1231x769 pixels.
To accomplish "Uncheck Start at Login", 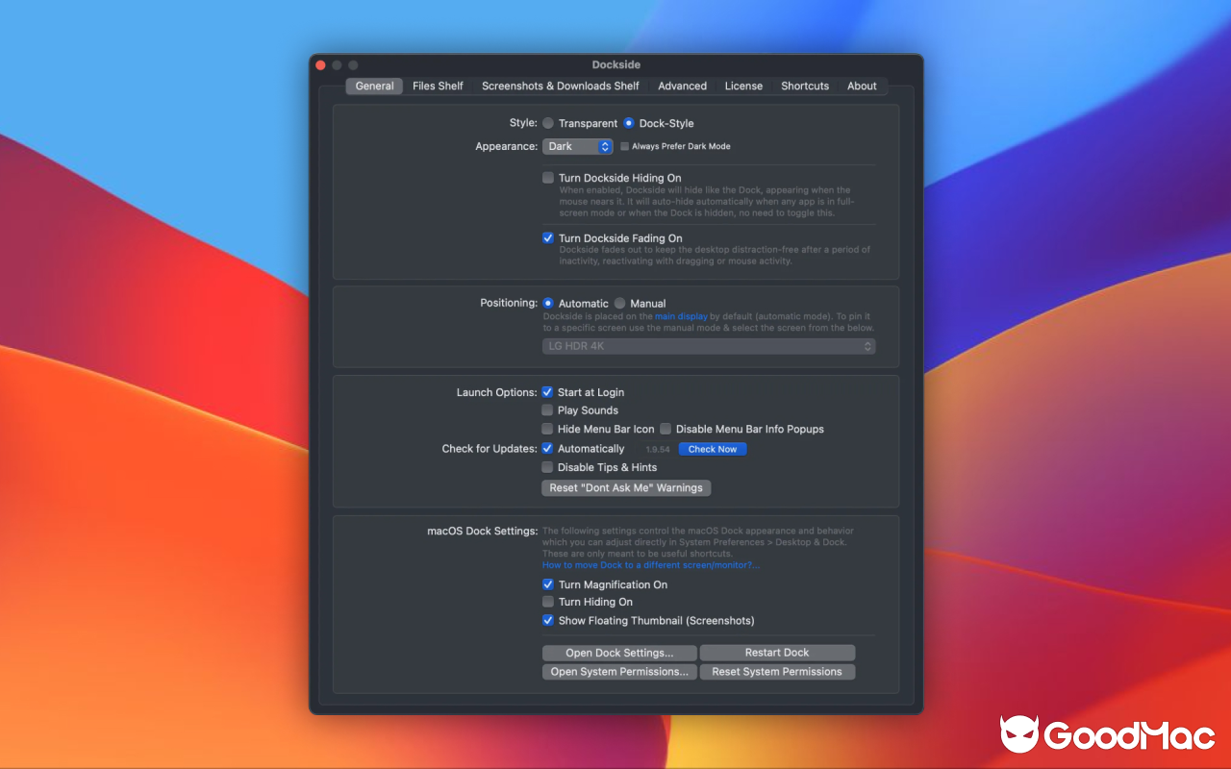I will 547,392.
